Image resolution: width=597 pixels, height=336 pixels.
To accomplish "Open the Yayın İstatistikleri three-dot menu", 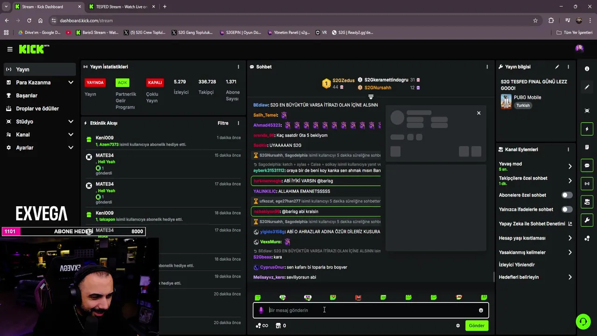I will click(x=238, y=67).
